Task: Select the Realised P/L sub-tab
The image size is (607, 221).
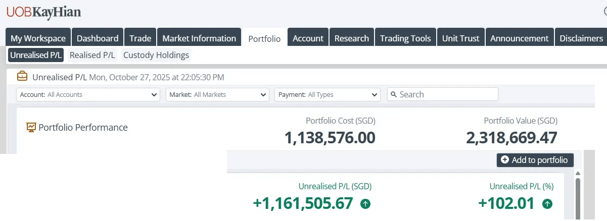Action: pyautogui.click(x=92, y=55)
